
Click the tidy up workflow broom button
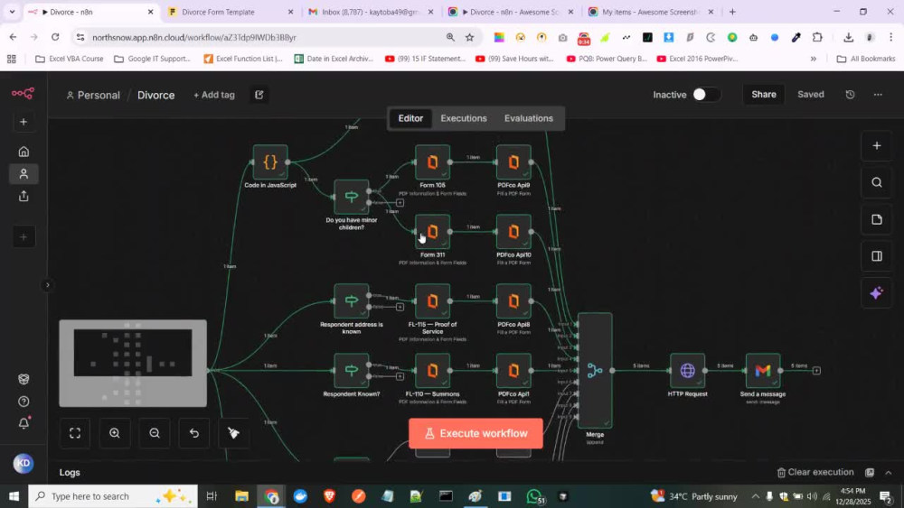[233, 433]
